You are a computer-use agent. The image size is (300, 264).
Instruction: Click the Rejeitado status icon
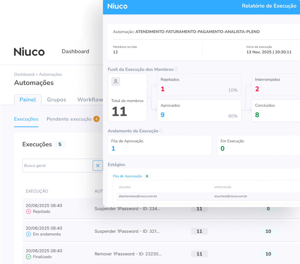(28, 212)
